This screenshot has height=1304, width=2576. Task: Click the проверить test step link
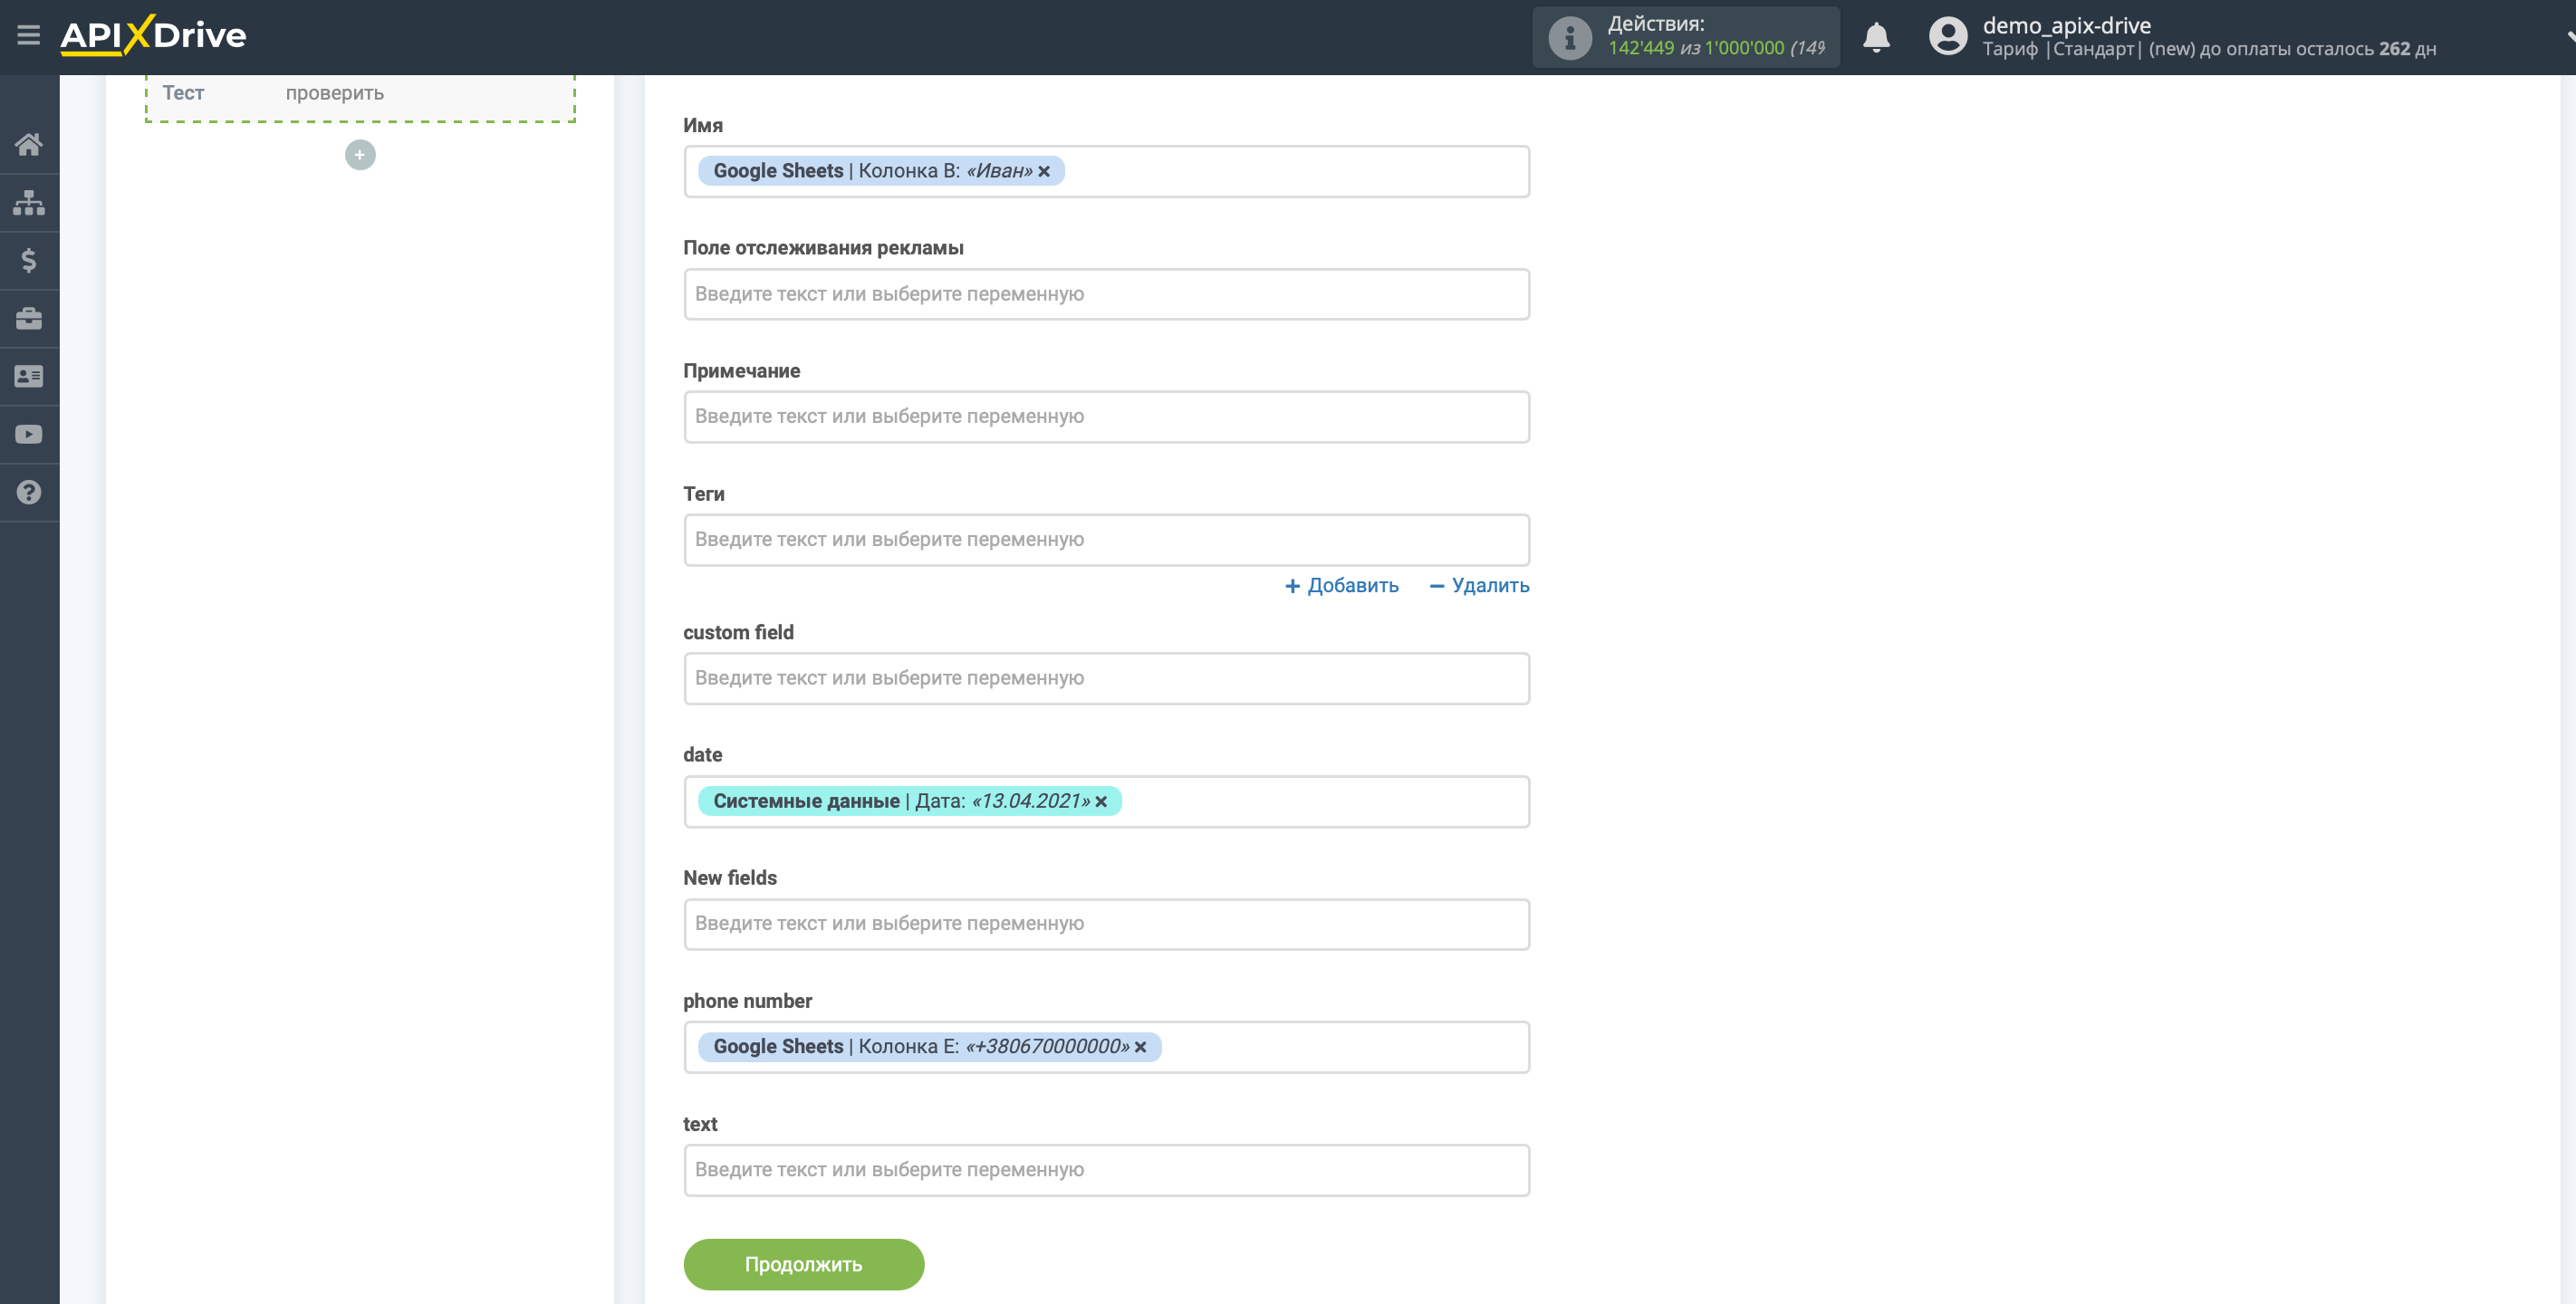click(334, 93)
